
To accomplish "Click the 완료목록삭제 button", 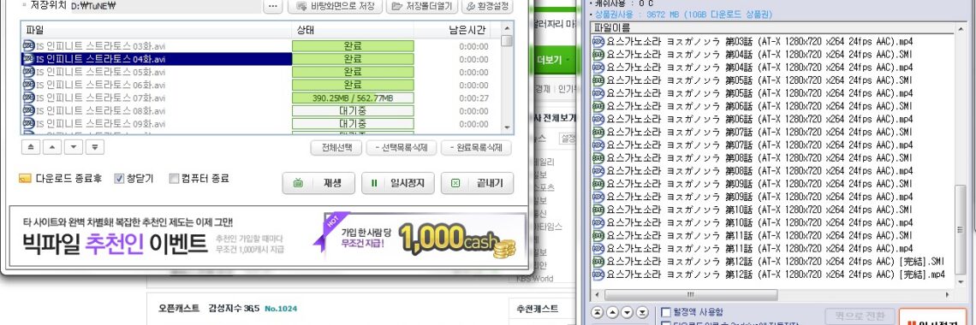I will point(476,148).
